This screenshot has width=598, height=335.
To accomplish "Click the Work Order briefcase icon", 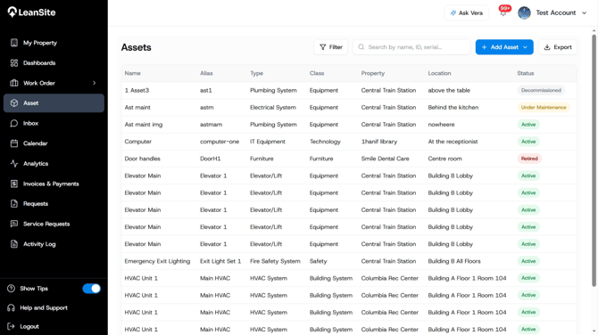I will click(14, 83).
